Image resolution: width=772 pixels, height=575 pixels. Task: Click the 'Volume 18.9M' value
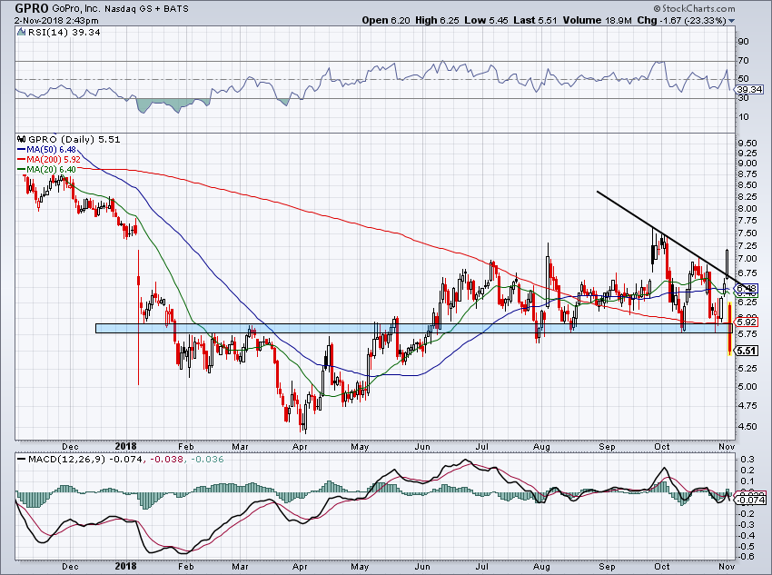click(x=598, y=20)
